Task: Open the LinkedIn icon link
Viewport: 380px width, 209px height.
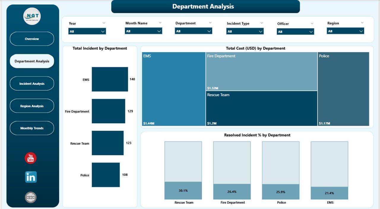Action: [x=31, y=177]
